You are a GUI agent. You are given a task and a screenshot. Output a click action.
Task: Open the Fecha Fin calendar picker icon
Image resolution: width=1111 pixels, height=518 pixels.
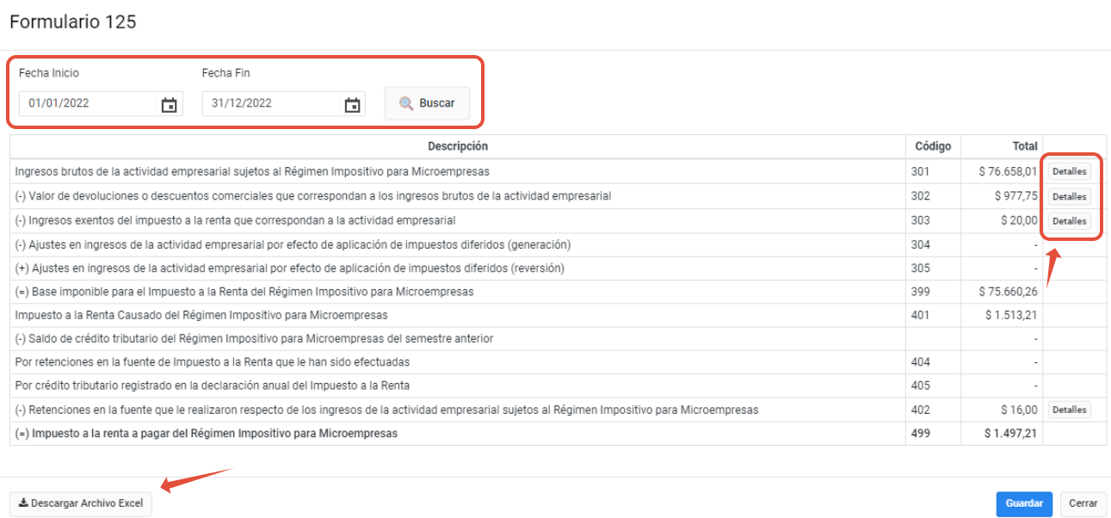[352, 105]
